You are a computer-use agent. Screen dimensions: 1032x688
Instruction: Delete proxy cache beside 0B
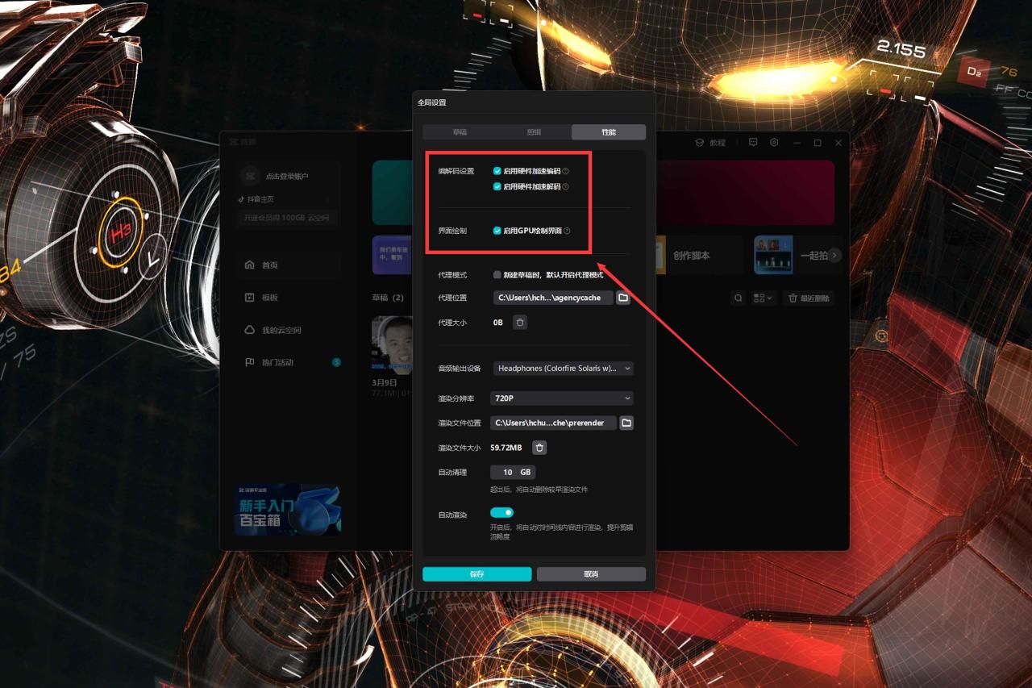pos(520,323)
